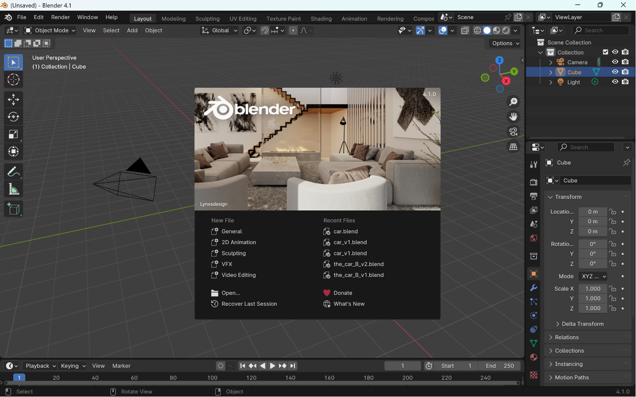Toggle lock on Location X
Image resolution: width=636 pixels, height=397 pixels.
point(613,212)
